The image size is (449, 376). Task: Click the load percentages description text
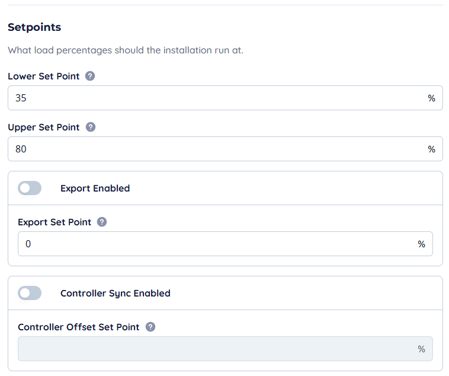[126, 50]
